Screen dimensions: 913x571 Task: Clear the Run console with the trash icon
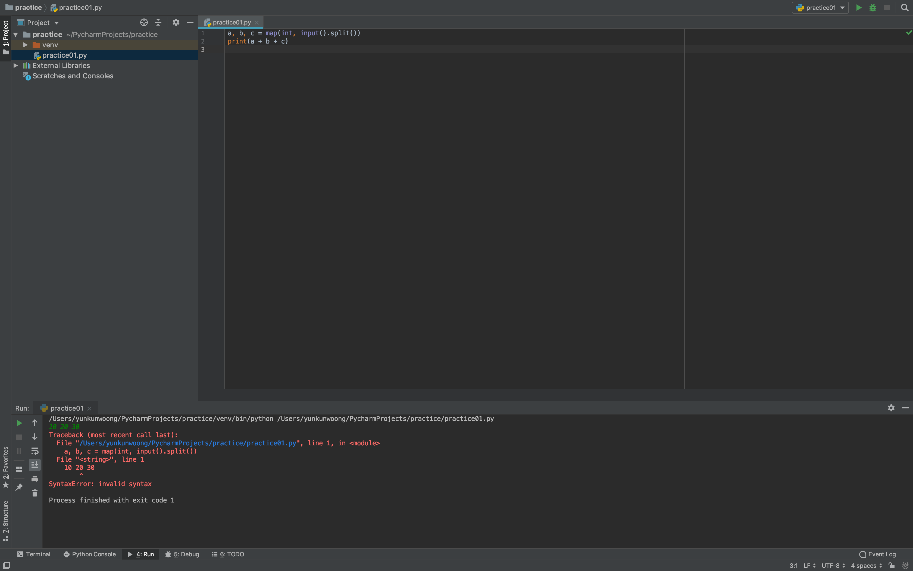coord(35,493)
